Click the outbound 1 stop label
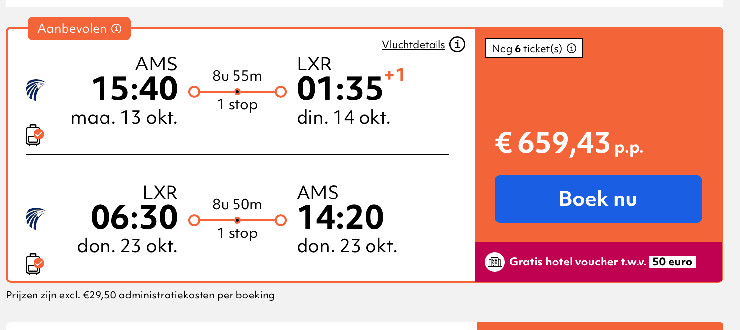 [x=237, y=105]
